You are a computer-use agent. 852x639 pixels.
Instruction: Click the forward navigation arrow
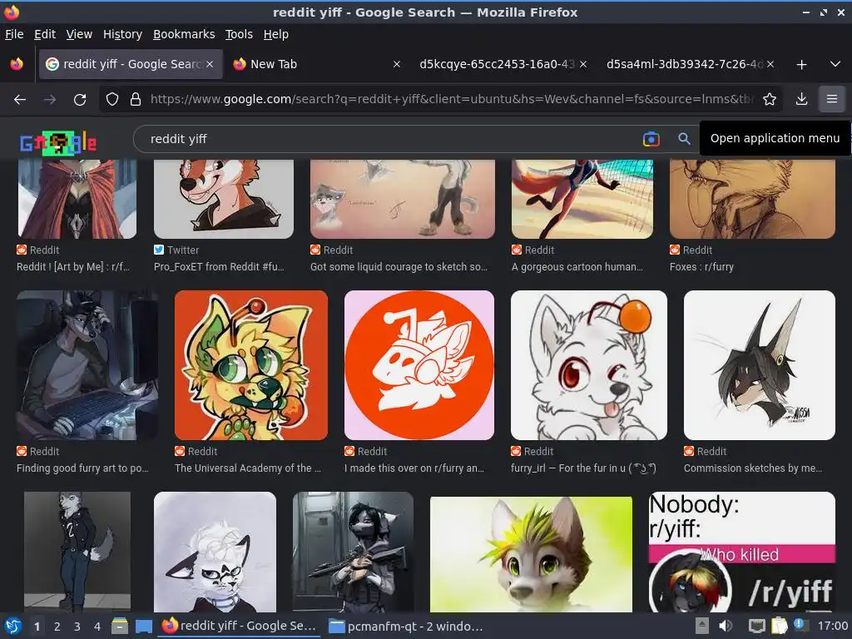tap(50, 100)
